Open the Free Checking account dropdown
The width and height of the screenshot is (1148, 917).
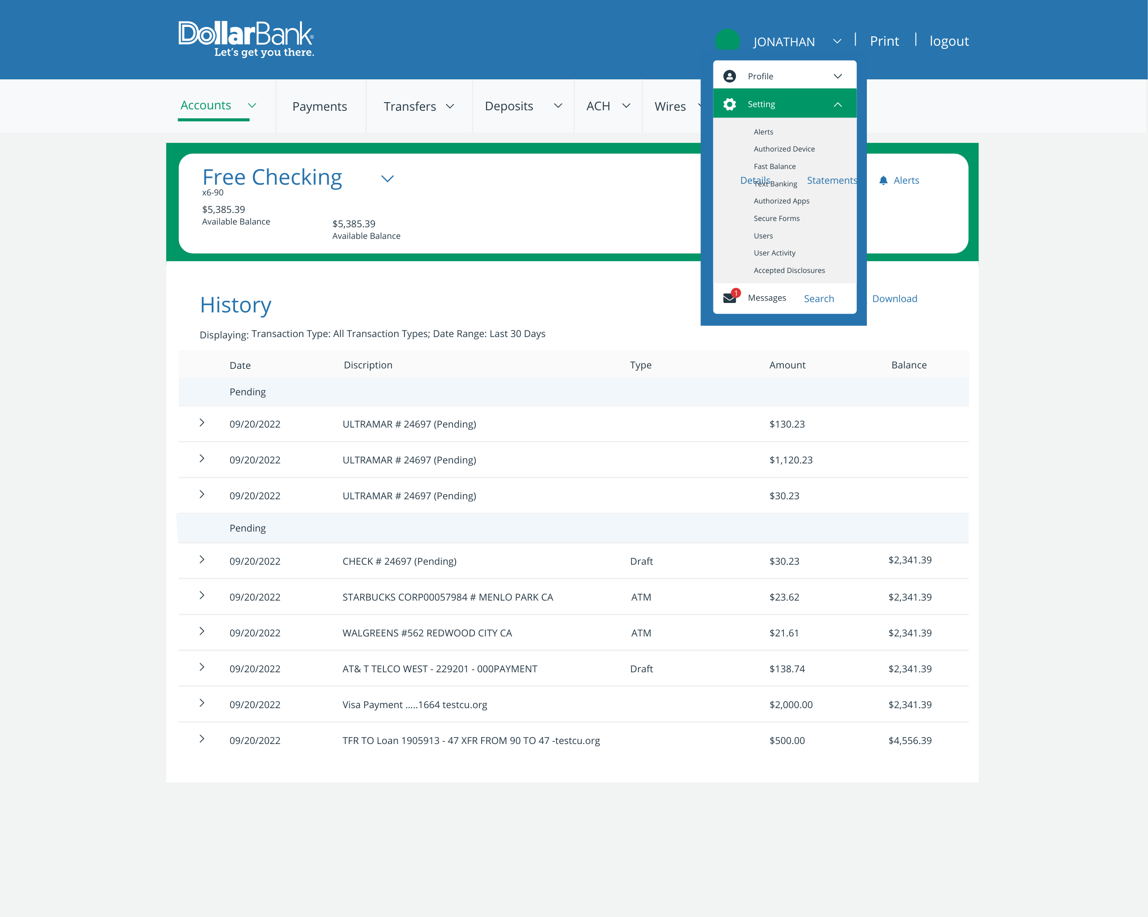click(x=387, y=179)
